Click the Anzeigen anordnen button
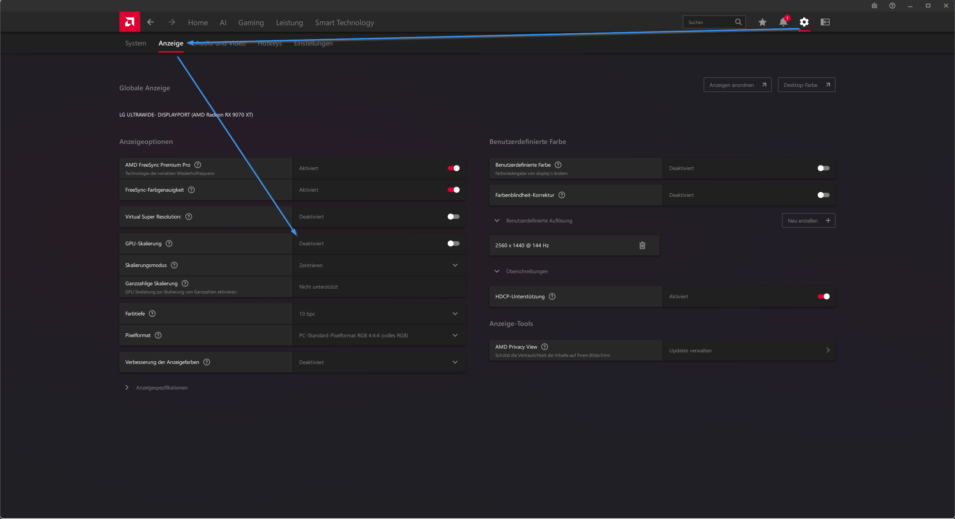The width and height of the screenshot is (955, 519). pyautogui.click(x=737, y=85)
